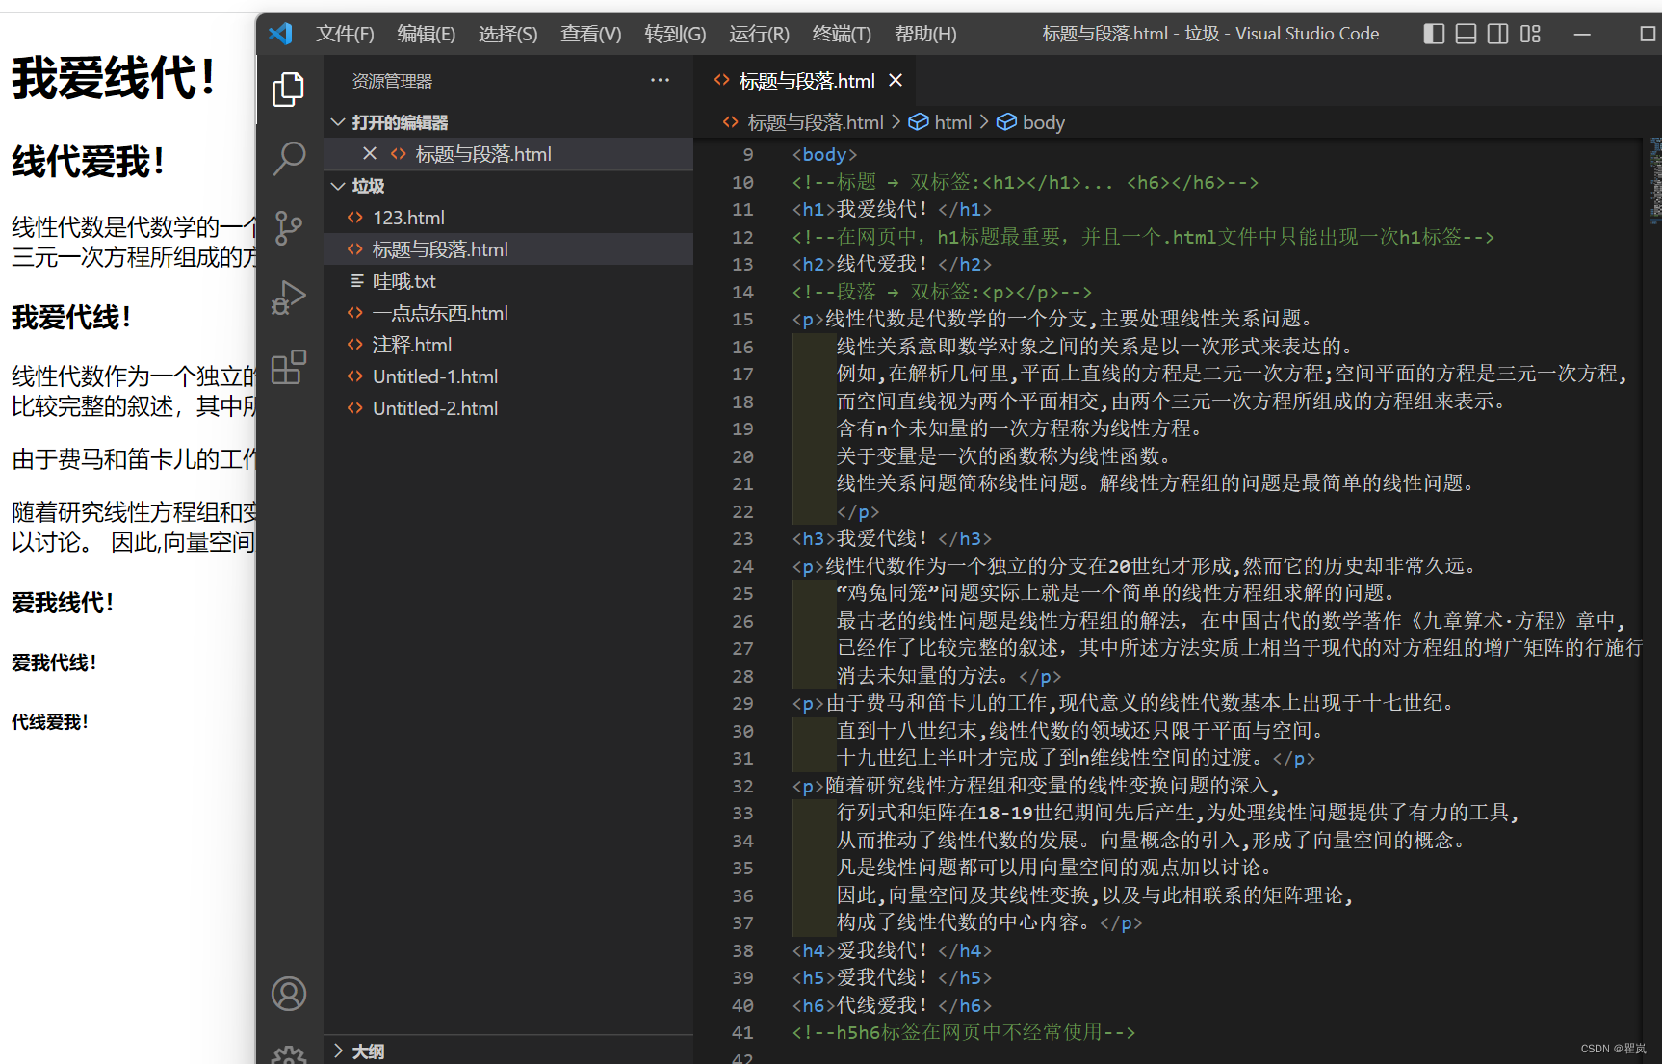The width and height of the screenshot is (1662, 1064).
Task: Open Untitled-1.html file
Action: [508, 376]
